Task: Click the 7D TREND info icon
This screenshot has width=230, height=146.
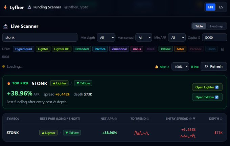Action: pos(148,119)
